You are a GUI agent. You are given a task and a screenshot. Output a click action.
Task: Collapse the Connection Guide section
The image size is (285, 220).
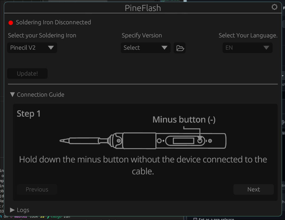37,95
